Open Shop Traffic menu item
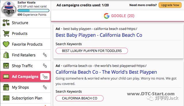 (x=26, y=66)
